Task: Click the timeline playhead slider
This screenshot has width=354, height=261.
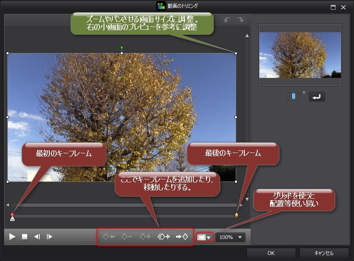Action: [12, 219]
